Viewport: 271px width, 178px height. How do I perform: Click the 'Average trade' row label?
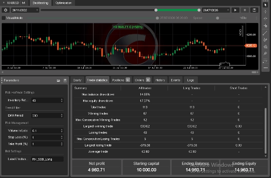point(98,152)
